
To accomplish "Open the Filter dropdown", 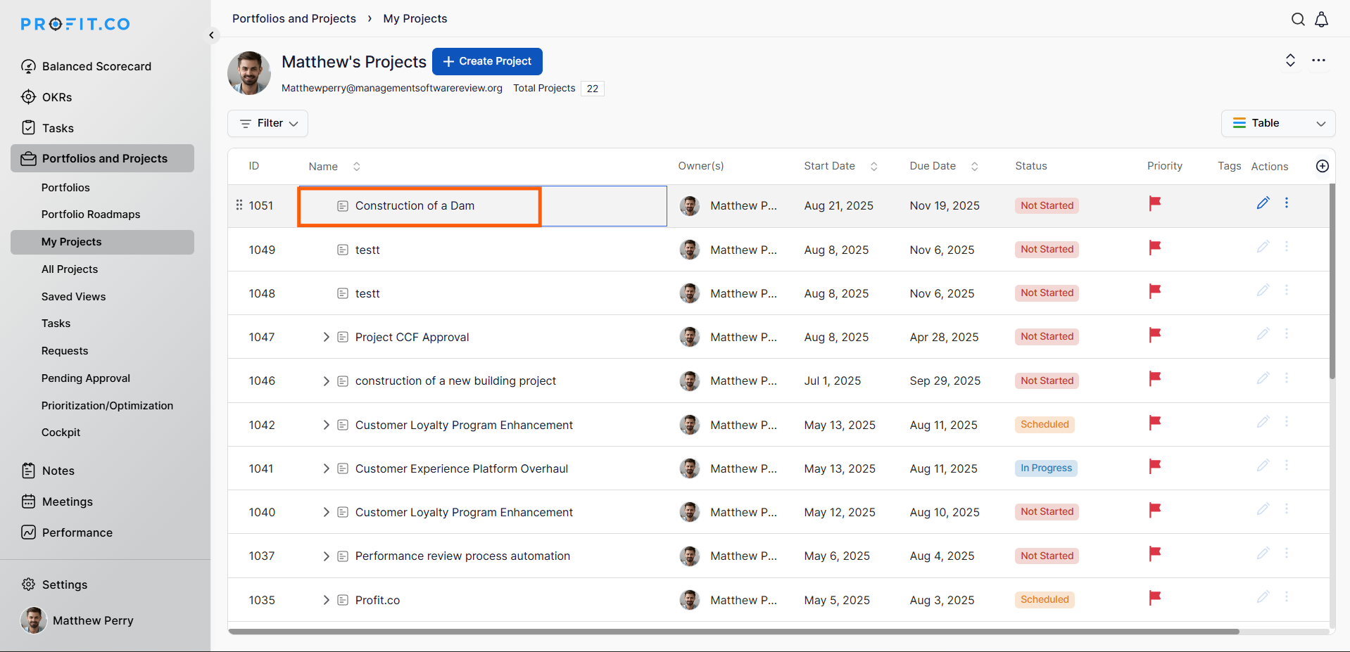I will pos(268,123).
